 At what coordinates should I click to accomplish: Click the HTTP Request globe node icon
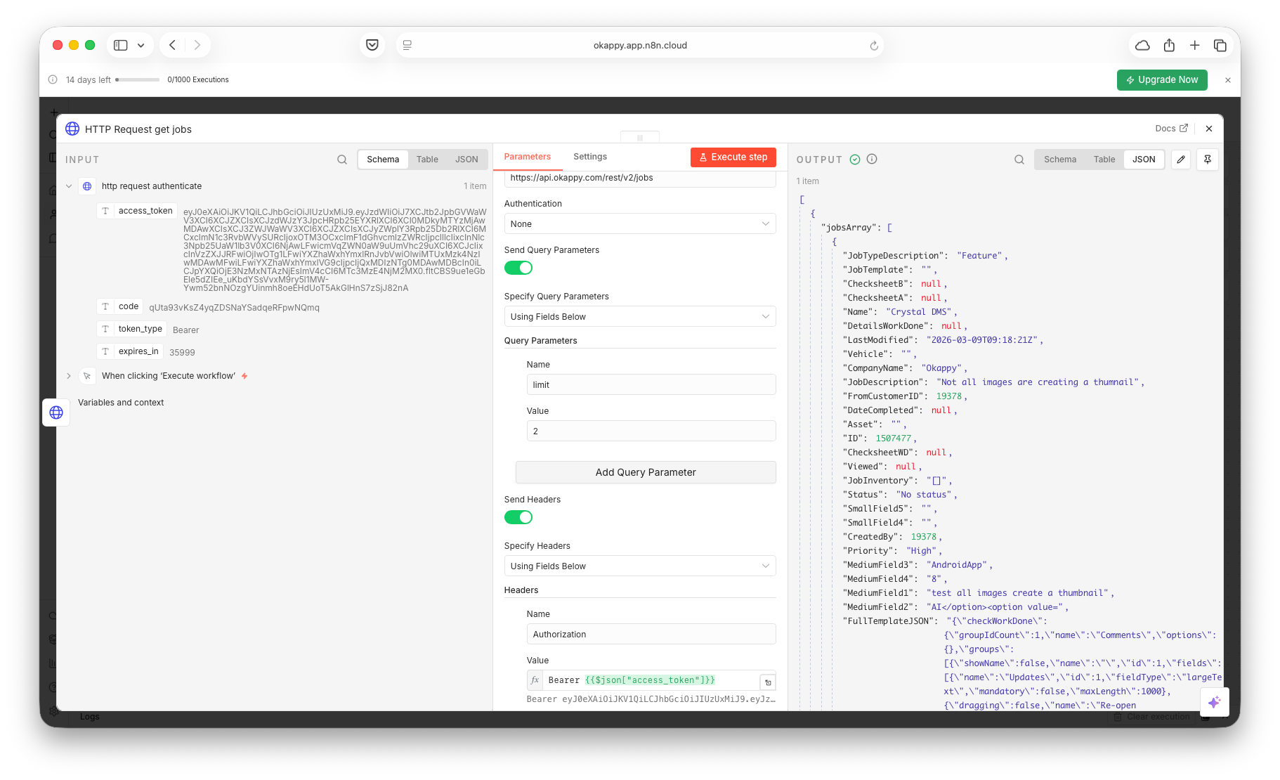[72, 129]
